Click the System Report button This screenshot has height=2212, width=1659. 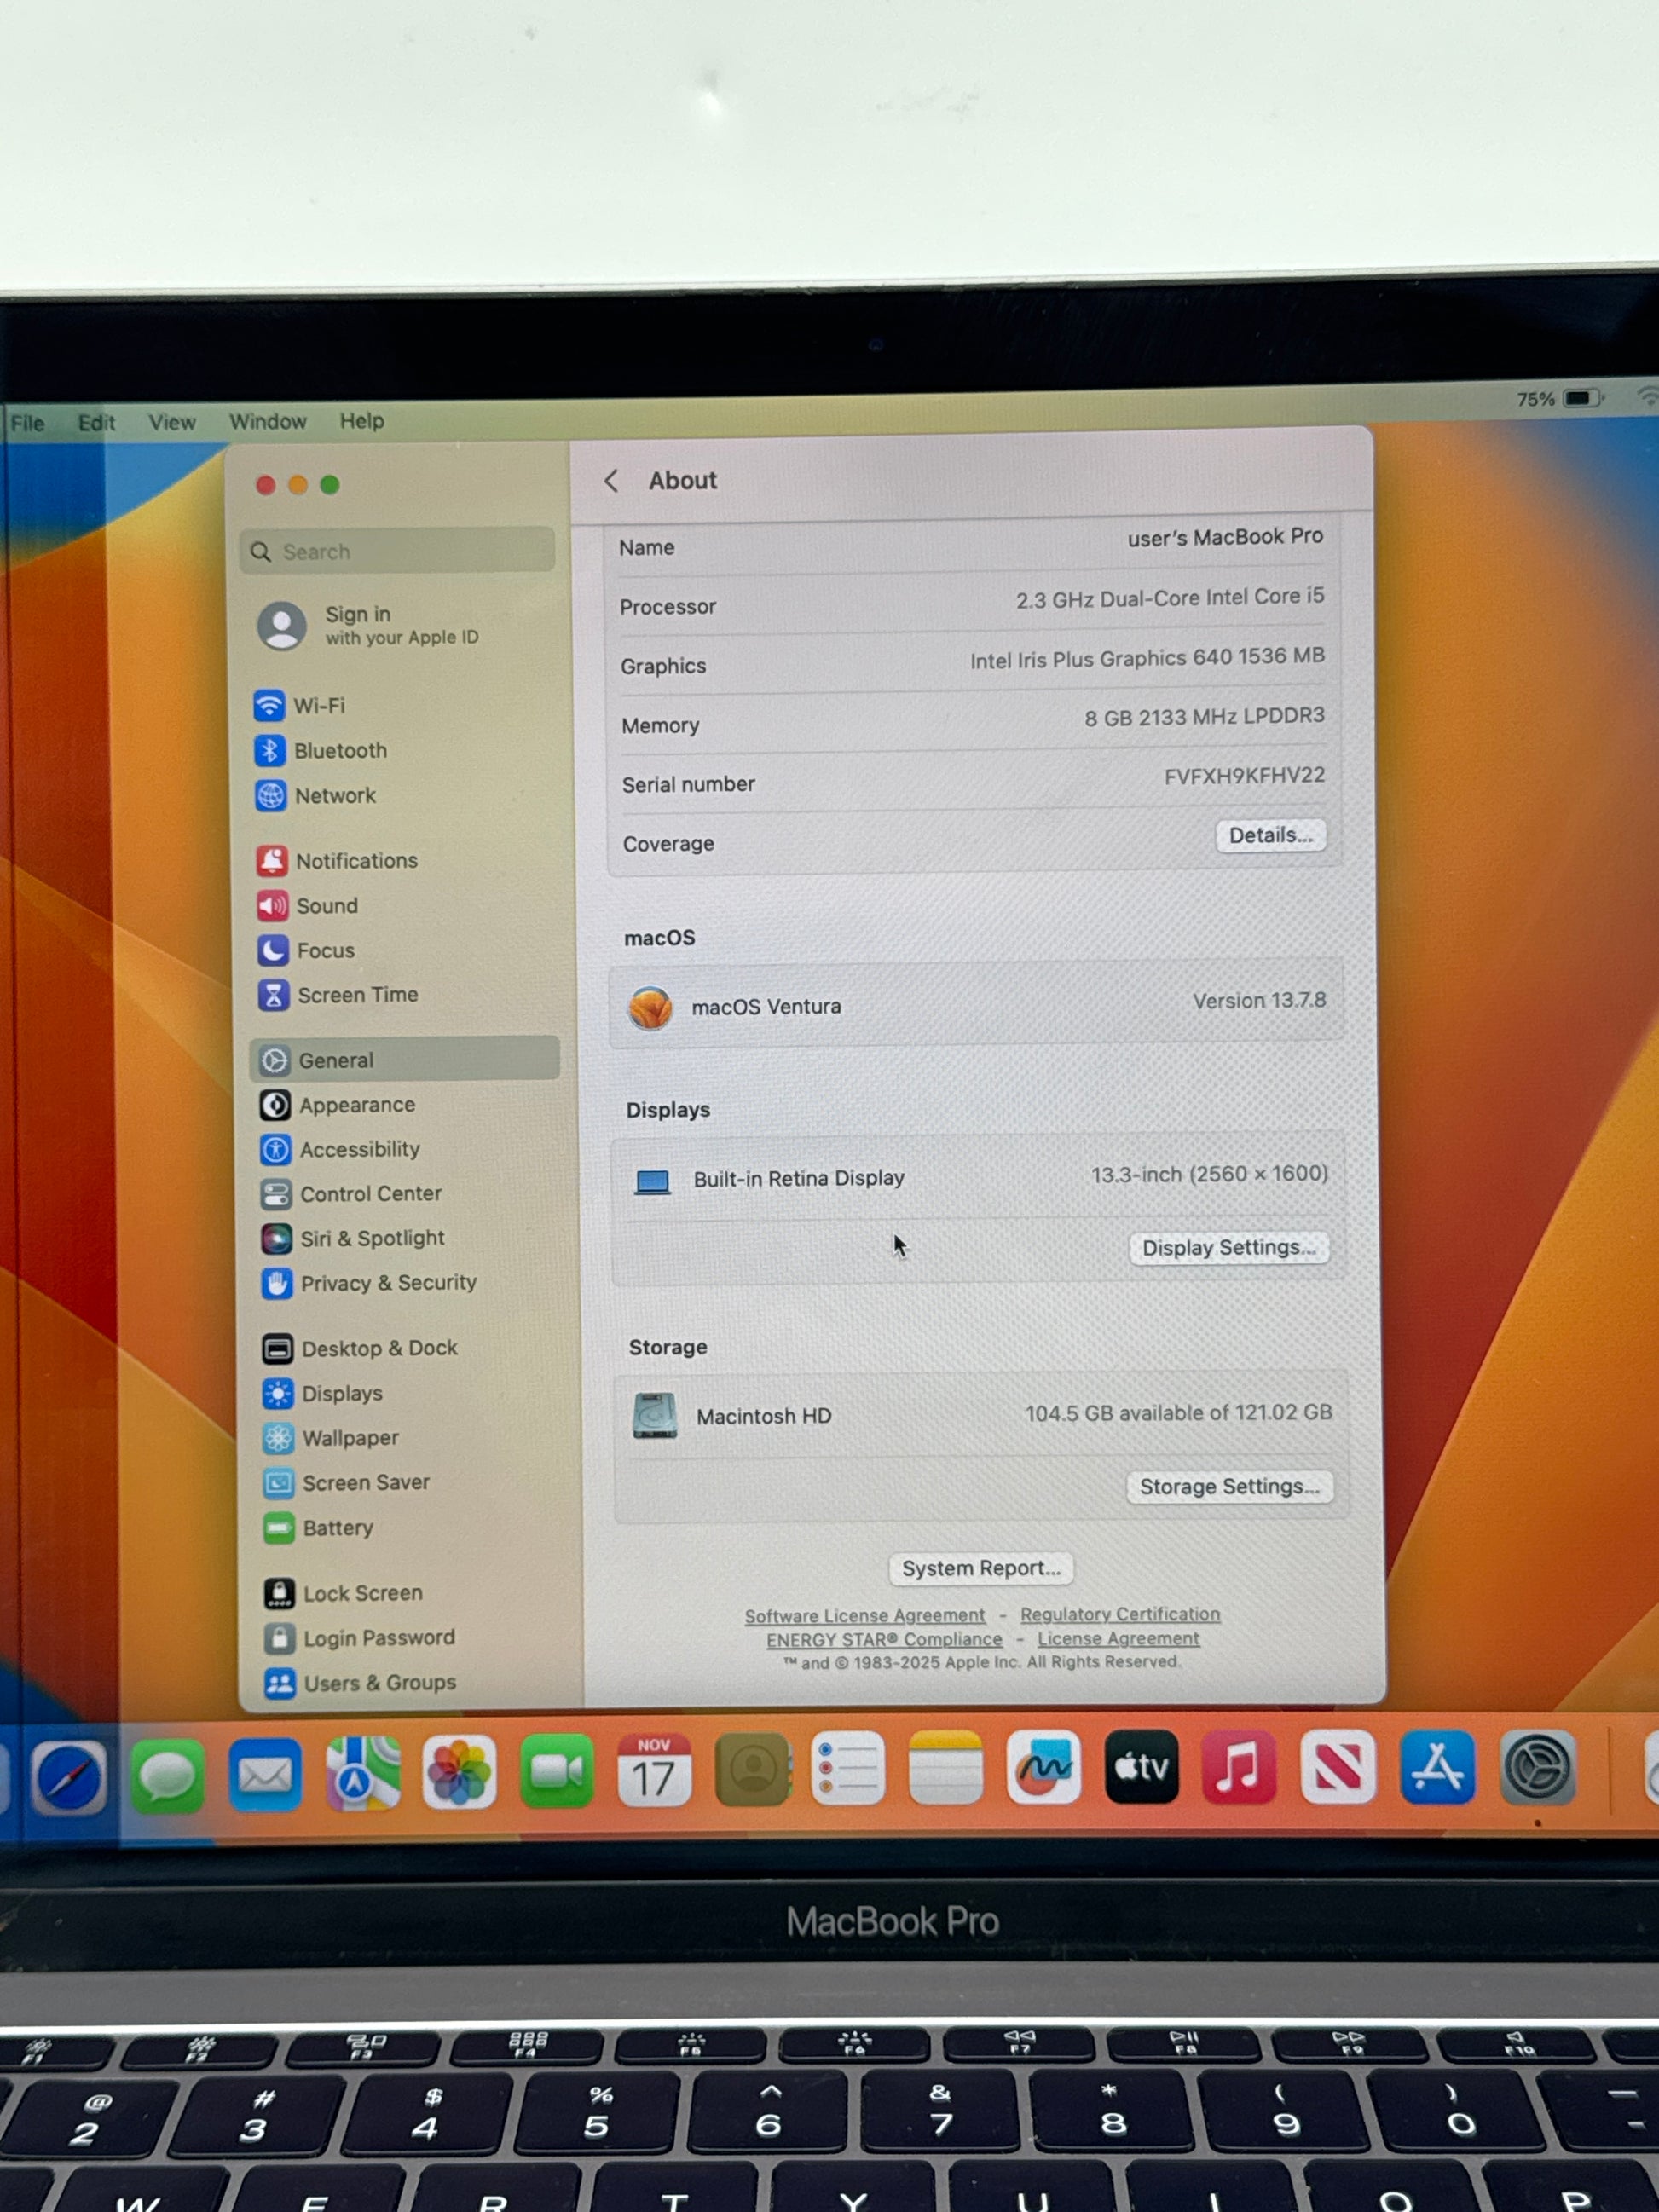pos(980,1568)
